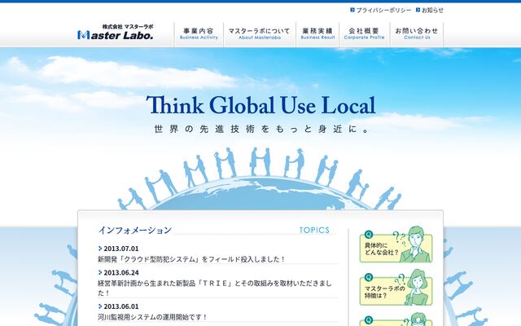
Task: Open news about 新製品「ＴＲＩＥ」
Action: coord(215,288)
